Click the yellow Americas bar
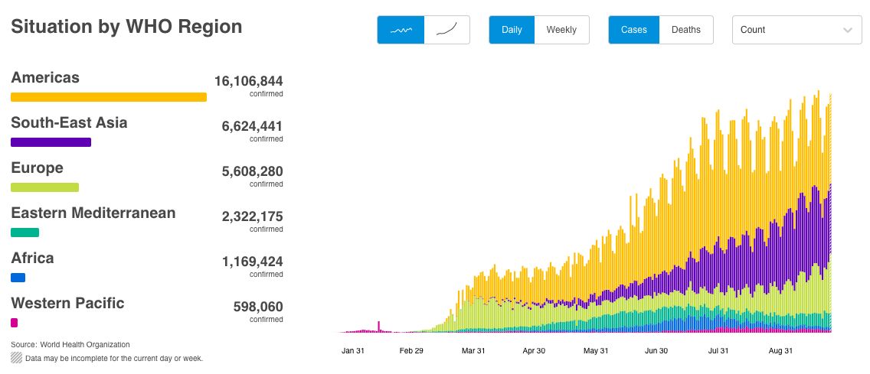 click(x=109, y=97)
